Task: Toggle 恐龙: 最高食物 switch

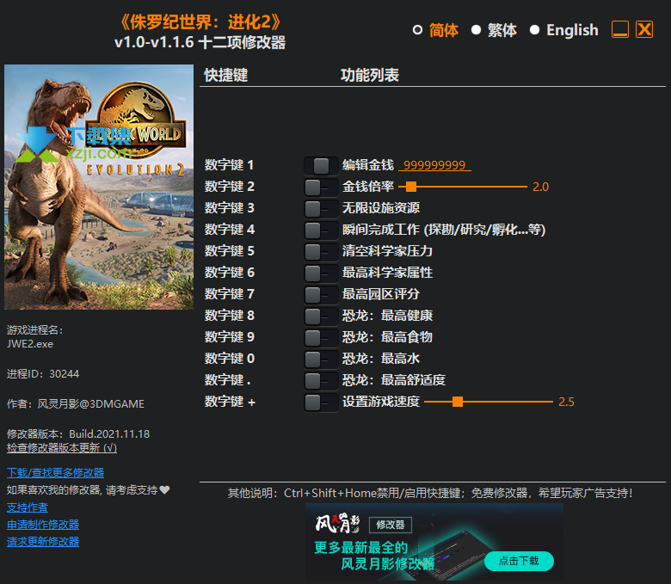Action: [x=321, y=337]
